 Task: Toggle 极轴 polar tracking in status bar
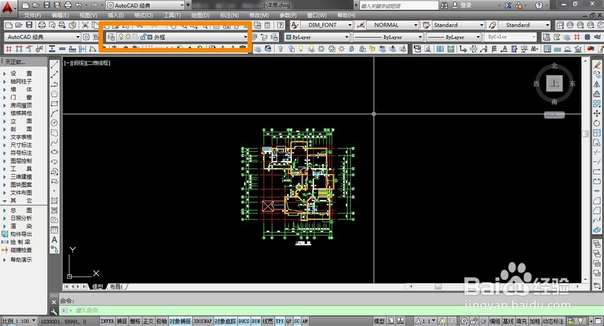162,321
